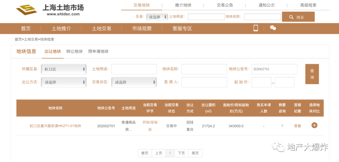Switch to the 预申请地块 tab
Viewport: 339px width, 162px height.
pyautogui.click(x=98, y=52)
